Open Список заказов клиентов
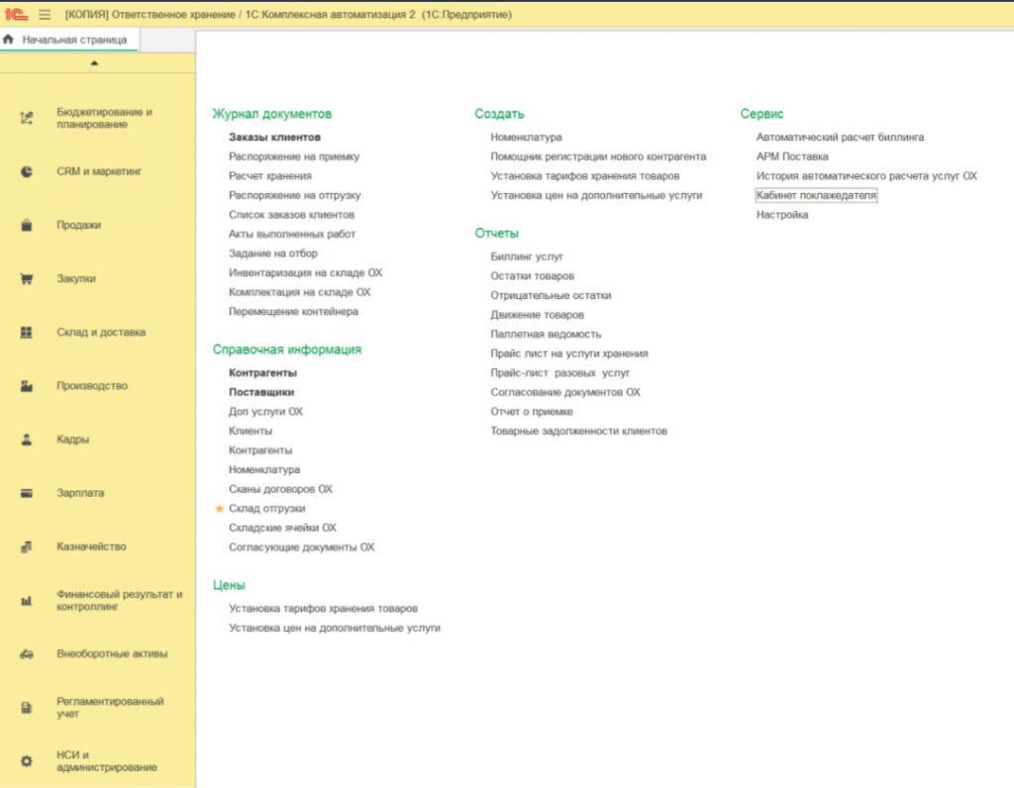Image resolution: width=1014 pixels, height=788 pixels. [292, 215]
